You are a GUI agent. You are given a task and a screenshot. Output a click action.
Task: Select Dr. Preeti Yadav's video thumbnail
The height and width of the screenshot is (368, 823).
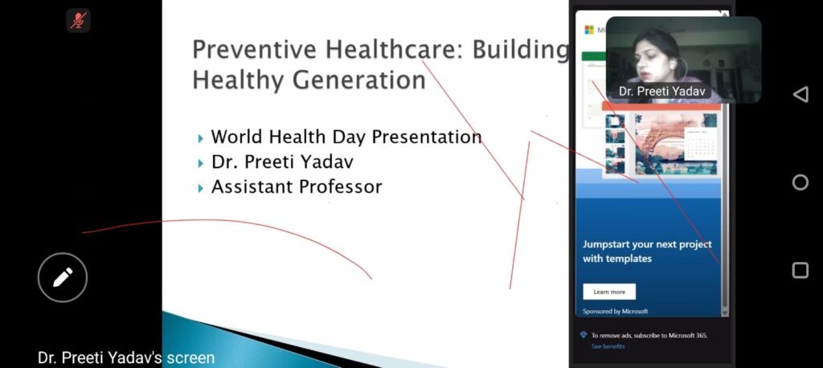pos(682,59)
